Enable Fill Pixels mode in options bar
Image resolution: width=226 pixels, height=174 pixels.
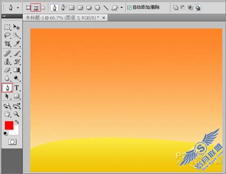(43, 8)
